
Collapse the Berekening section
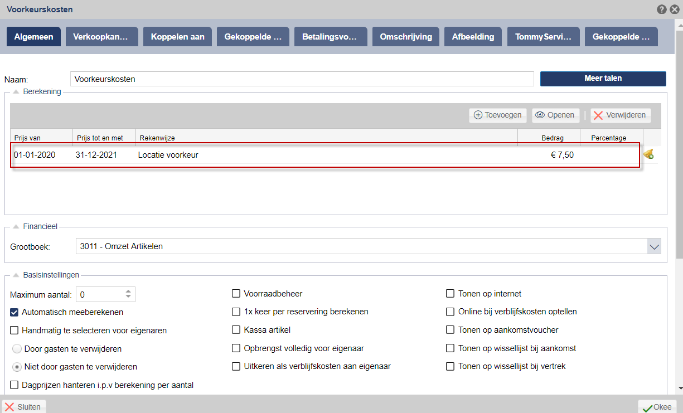[16, 91]
